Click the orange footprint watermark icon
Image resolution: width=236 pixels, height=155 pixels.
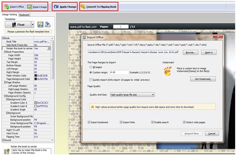(167, 71)
